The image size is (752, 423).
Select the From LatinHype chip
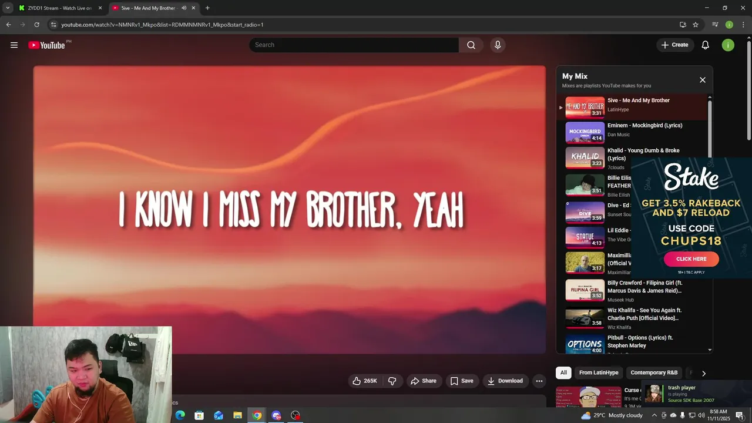pos(599,372)
